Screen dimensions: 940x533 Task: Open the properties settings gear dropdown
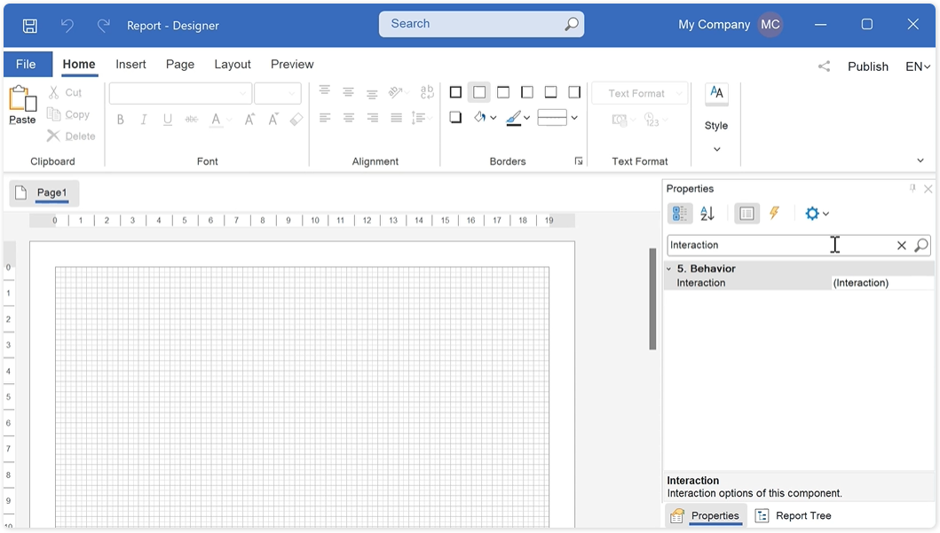(x=817, y=213)
